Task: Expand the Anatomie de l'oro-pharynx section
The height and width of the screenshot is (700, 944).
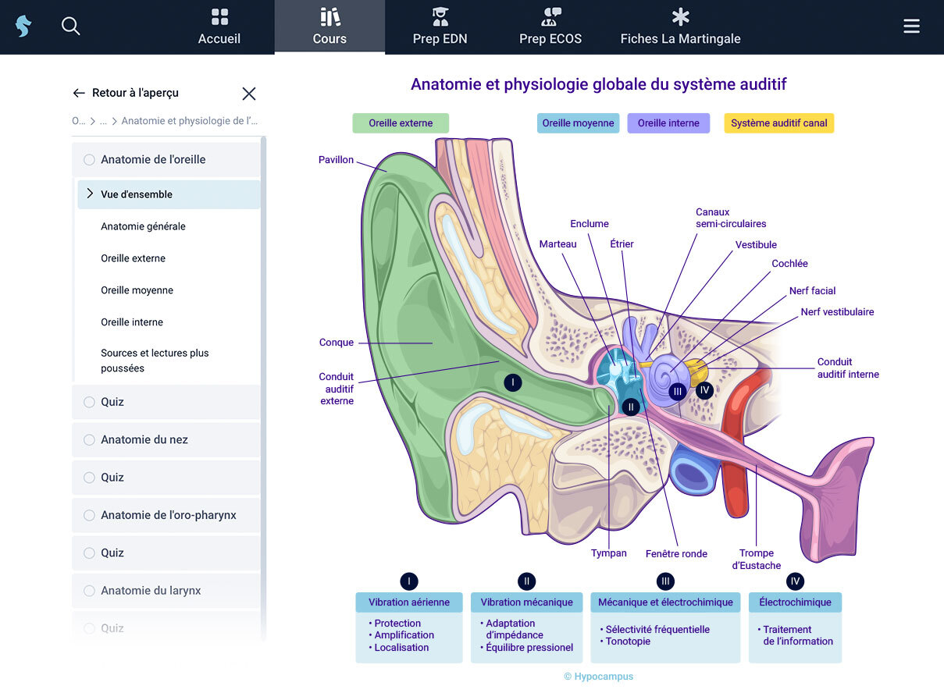Action: point(168,515)
